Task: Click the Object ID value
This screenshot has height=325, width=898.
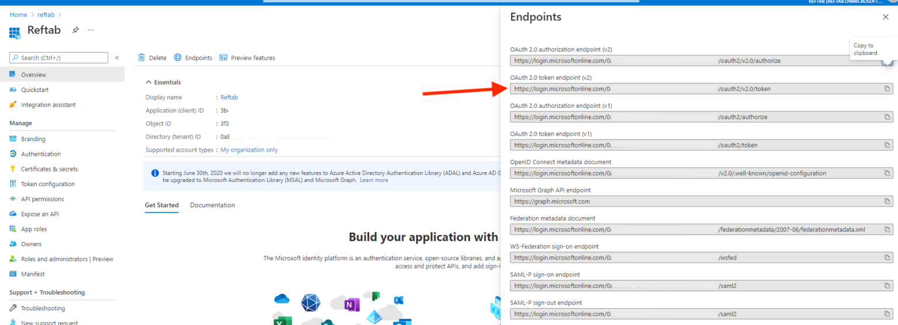Action: pos(224,124)
